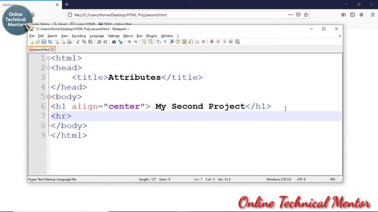Close the second.html tab with its X
378x212 pixels.
(x=52, y=49)
